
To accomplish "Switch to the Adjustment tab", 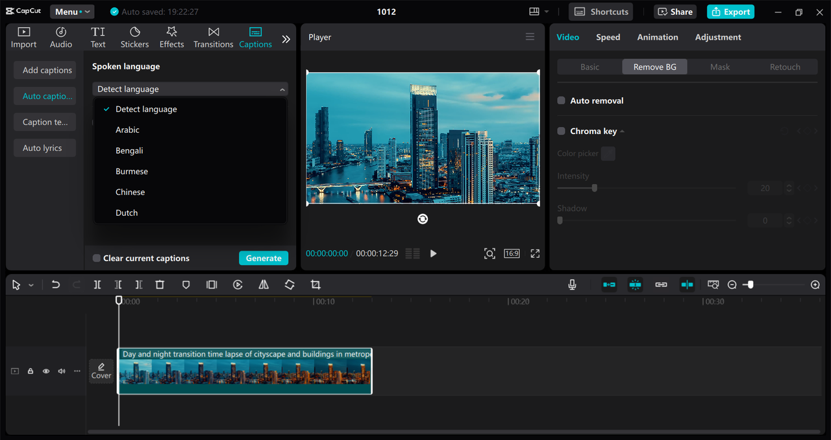I will click(718, 37).
